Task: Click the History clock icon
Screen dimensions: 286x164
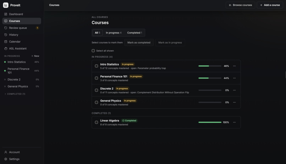Action: [x=6, y=35]
